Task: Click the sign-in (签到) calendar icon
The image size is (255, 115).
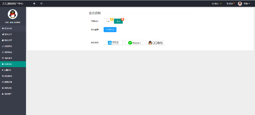Action: pos(228,3)
